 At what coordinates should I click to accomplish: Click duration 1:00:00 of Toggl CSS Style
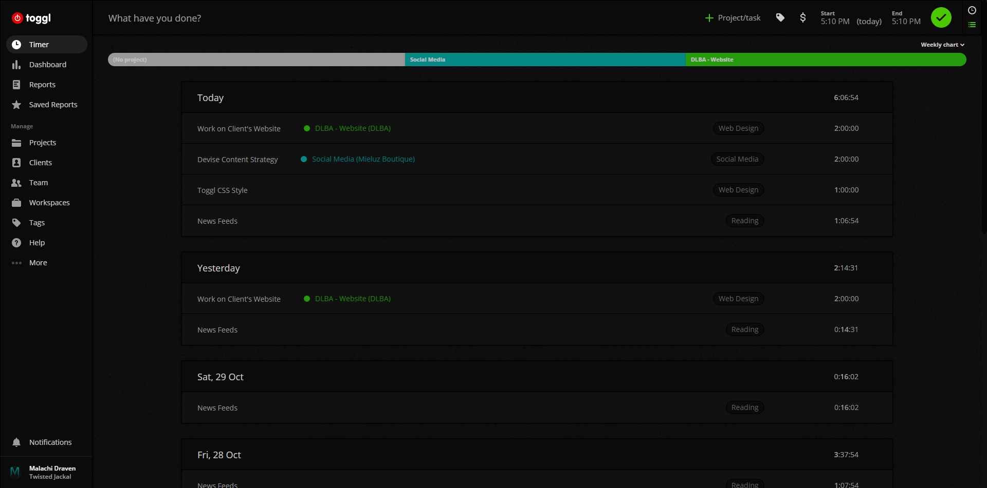[846, 190]
